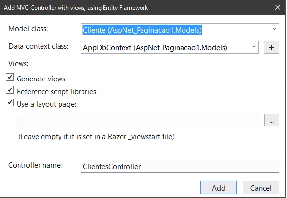Click the plus icon to add data context
This screenshot has height=198, width=287.
(271, 47)
